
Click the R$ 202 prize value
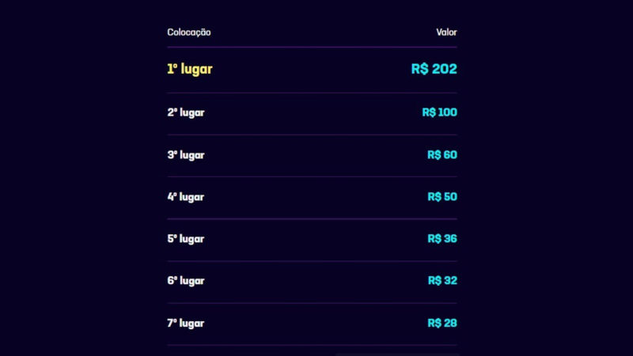pyautogui.click(x=434, y=69)
